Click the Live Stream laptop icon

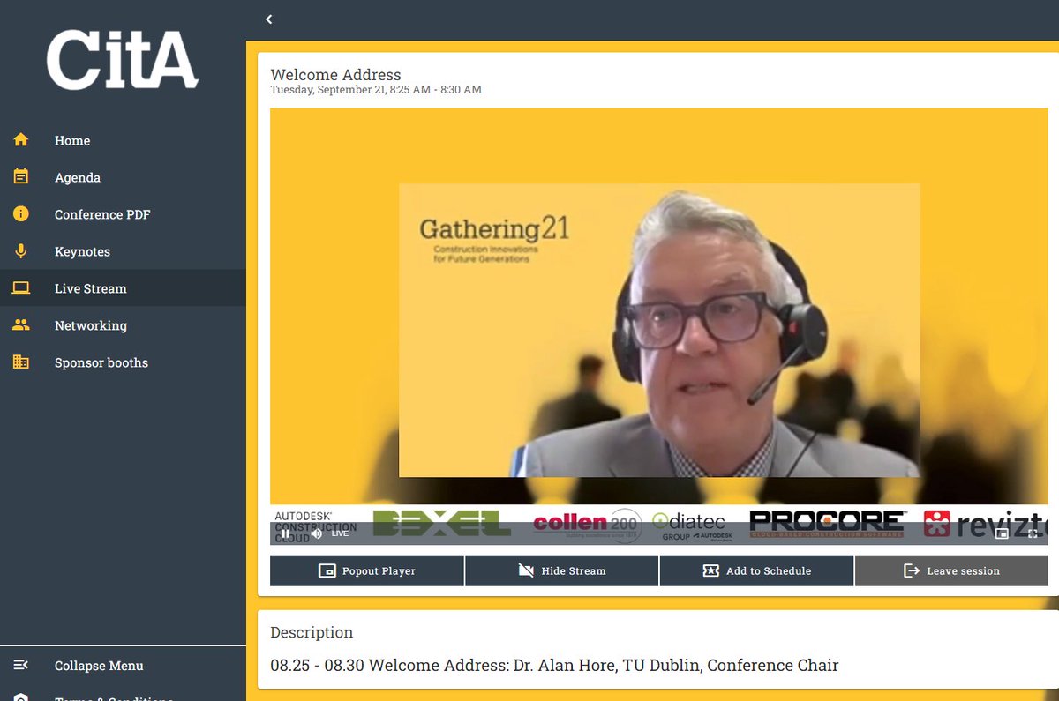(21, 288)
